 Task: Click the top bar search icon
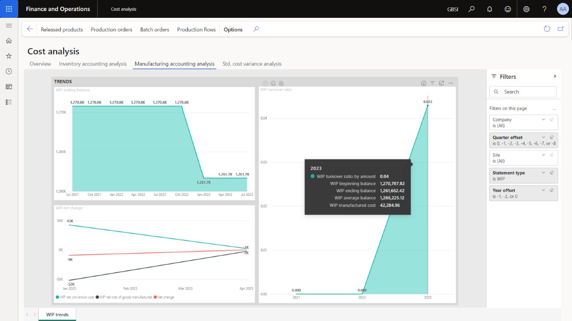[x=471, y=9]
